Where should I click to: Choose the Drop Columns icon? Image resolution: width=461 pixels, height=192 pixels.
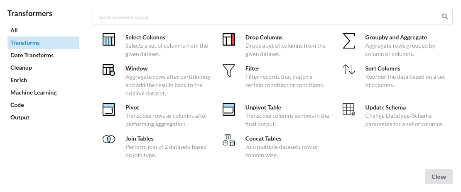point(229,39)
